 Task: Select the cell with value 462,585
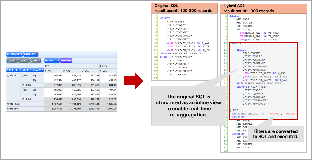pyautogui.click(x=72, y=90)
